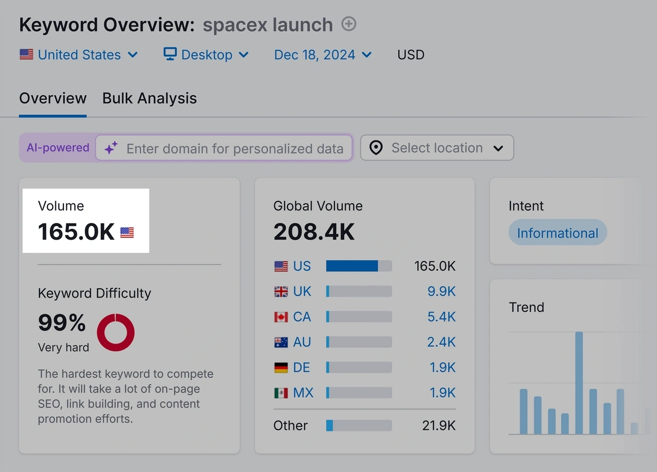657x472 pixels.
Task: Click the location pin icon
Action: [x=376, y=148]
